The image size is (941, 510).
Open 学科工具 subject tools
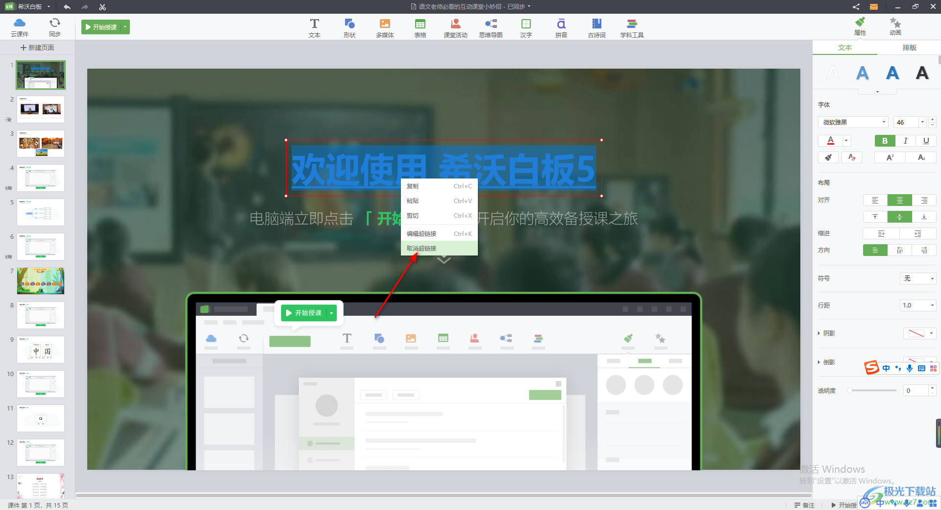coord(632,28)
